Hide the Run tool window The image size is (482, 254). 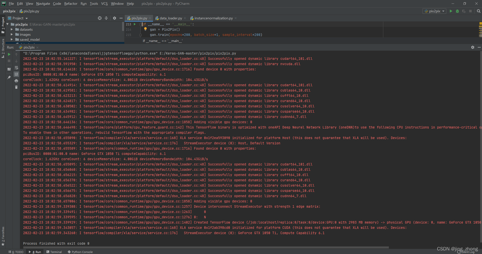click(479, 47)
